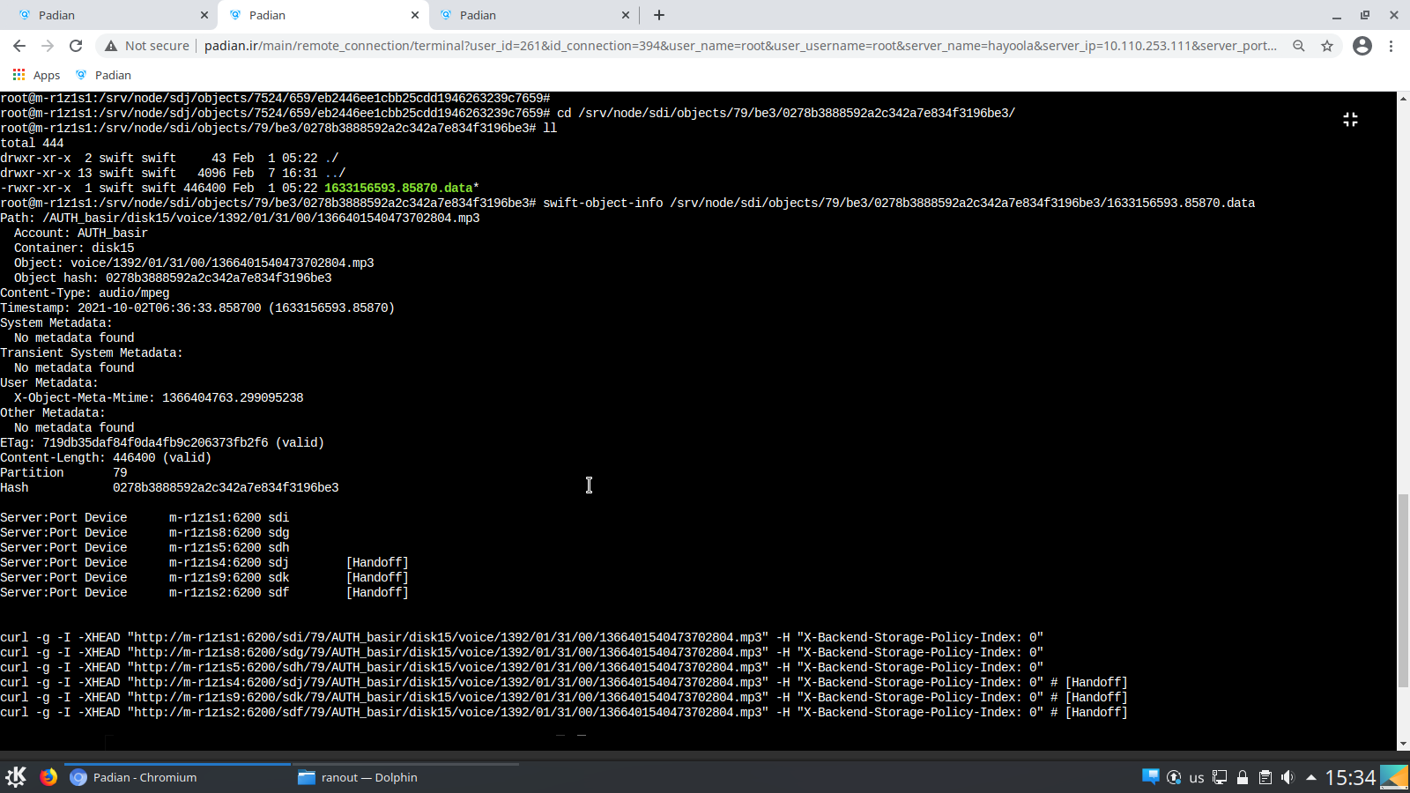This screenshot has height=793, width=1410.
Task: Click the m-r1z1s2:6200 sdf device row
Action: [x=204, y=592]
